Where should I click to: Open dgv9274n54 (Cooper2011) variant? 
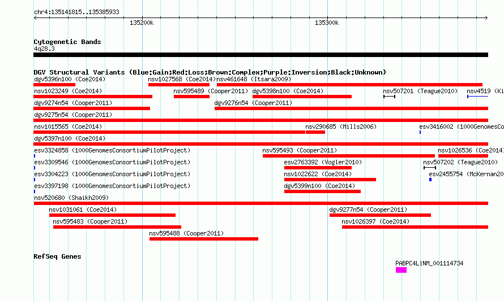[x=92, y=108]
